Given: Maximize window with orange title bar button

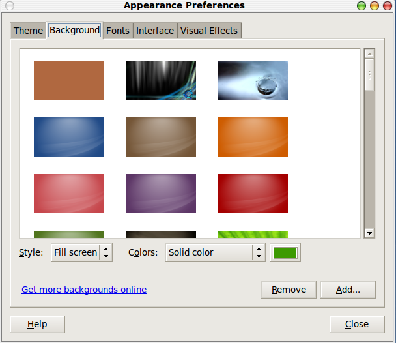Looking at the screenshot, I should point(375,6).
